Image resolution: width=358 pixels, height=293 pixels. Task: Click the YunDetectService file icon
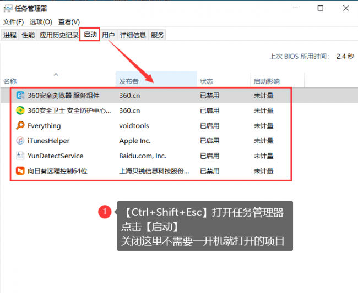pos(20,156)
